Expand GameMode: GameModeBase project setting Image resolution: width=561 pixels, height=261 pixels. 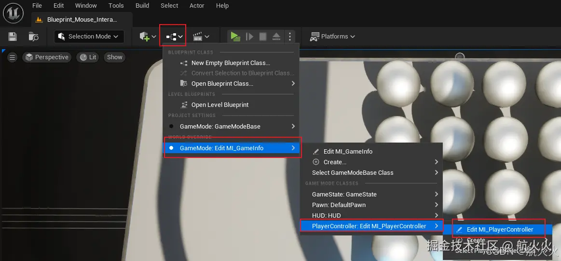231,126
